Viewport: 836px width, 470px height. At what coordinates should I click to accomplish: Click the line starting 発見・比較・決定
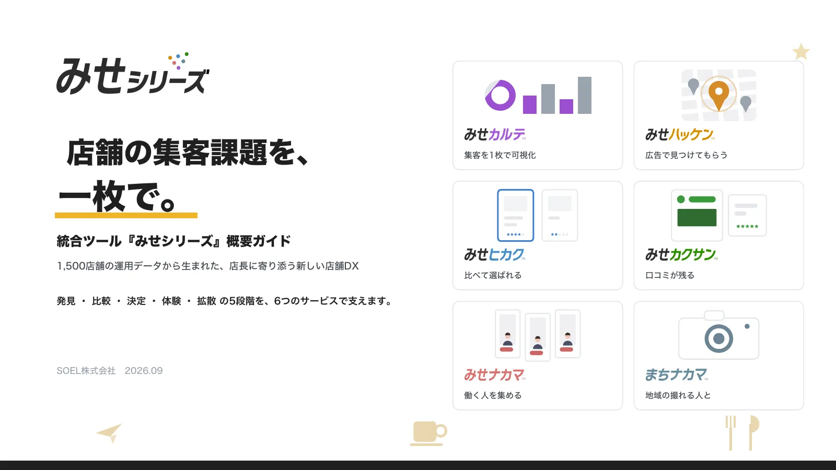click(225, 301)
